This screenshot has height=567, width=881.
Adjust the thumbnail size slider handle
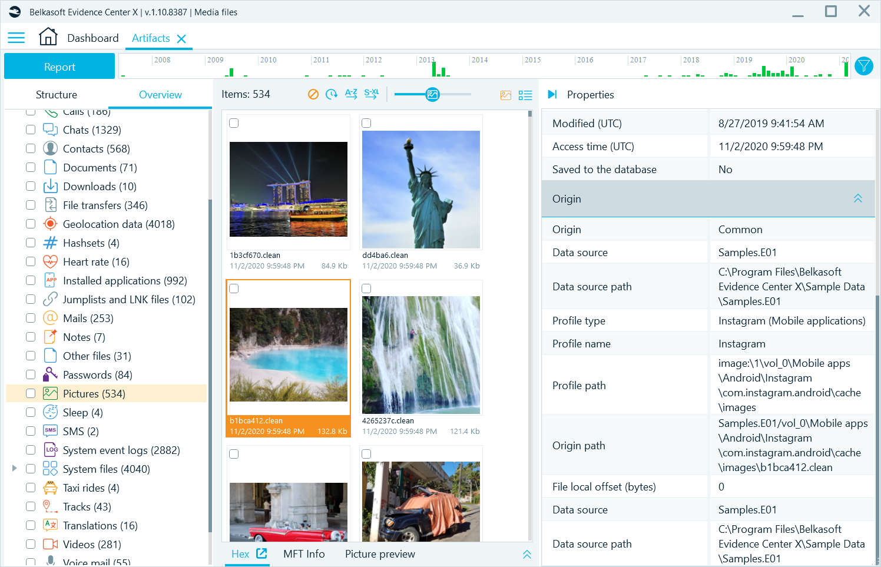pyautogui.click(x=432, y=94)
